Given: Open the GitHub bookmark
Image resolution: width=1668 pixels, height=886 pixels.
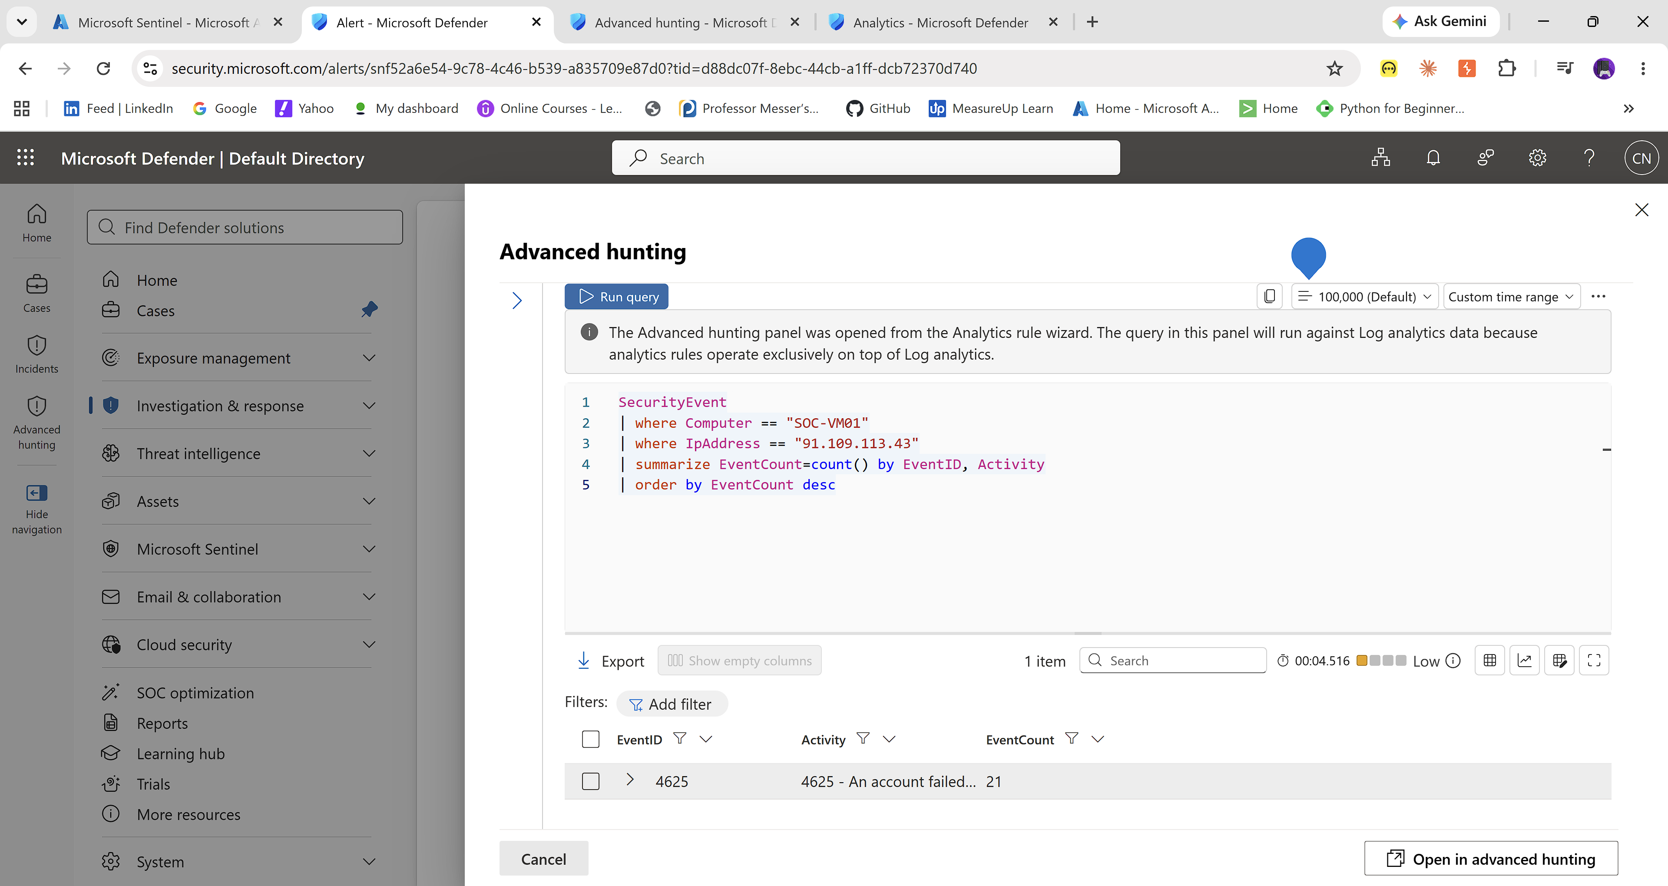Looking at the screenshot, I should pyautogui.click(x=878, y=108).
